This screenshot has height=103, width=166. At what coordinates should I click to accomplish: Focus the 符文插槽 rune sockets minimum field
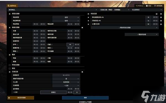70,51
